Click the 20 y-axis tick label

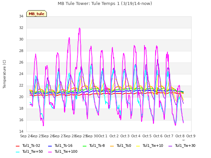click(21, 97)
